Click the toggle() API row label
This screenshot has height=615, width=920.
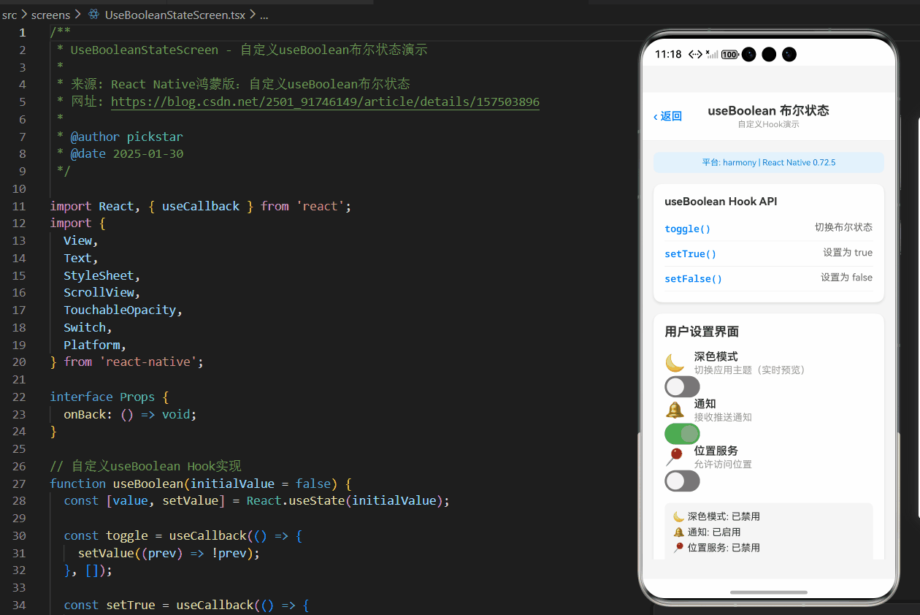(687, 229)
